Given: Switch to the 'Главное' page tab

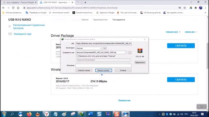Looking at the screenshot, I should [x=85, y=19].
